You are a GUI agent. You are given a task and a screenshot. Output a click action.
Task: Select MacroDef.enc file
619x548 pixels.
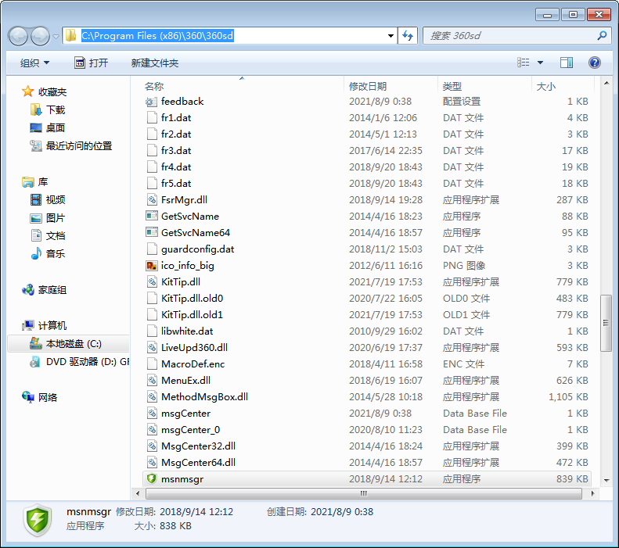(x=193, y=364)
